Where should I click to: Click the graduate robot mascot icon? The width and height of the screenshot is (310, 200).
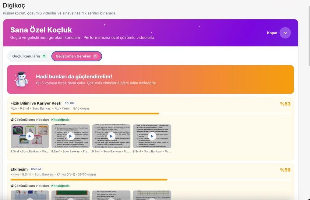pyautogui.click(x=21, y=79)
